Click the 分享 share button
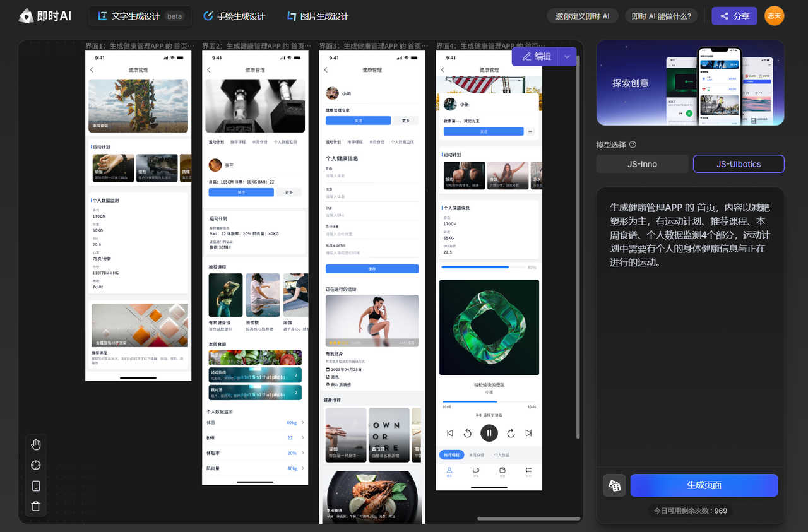This screenshot has height=532, width=808. click(734, 16)
